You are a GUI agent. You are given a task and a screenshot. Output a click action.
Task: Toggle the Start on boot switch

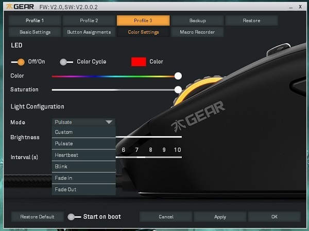(x=74, y=217)
